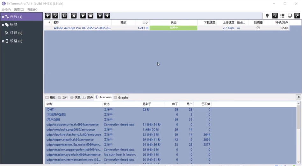Select udp://opentracker.i2p.rocks tracker row
302x166 pixels.
tap(170, 144)
